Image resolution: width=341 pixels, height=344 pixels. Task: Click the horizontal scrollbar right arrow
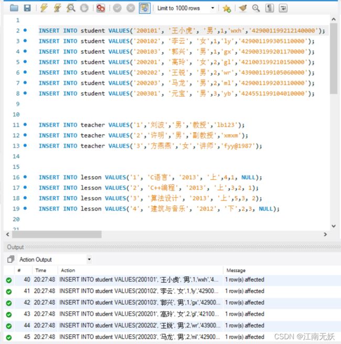pyautogui.click(x=325, y=234)
